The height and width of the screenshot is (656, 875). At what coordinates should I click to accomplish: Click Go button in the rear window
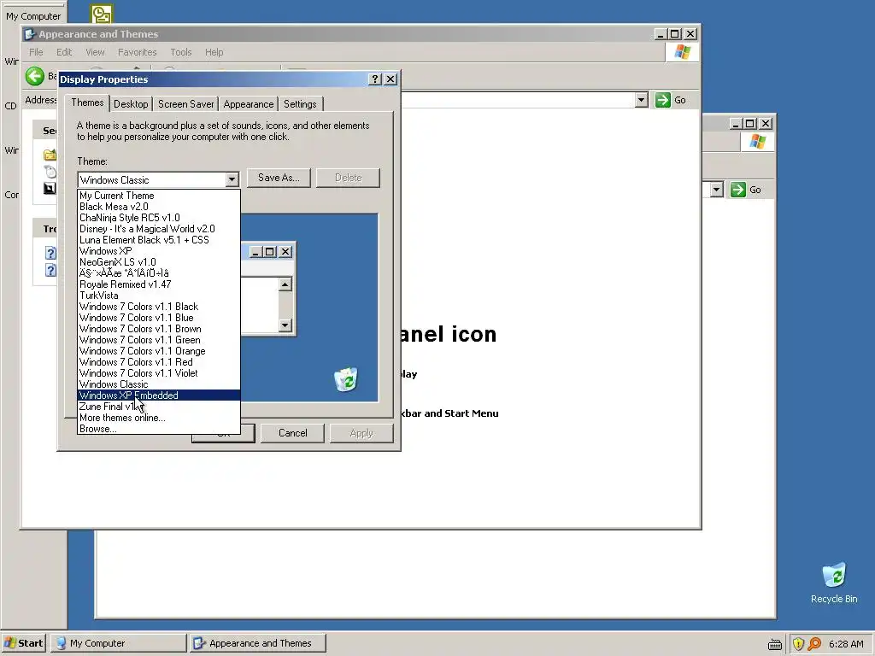[x=747, y=190]
